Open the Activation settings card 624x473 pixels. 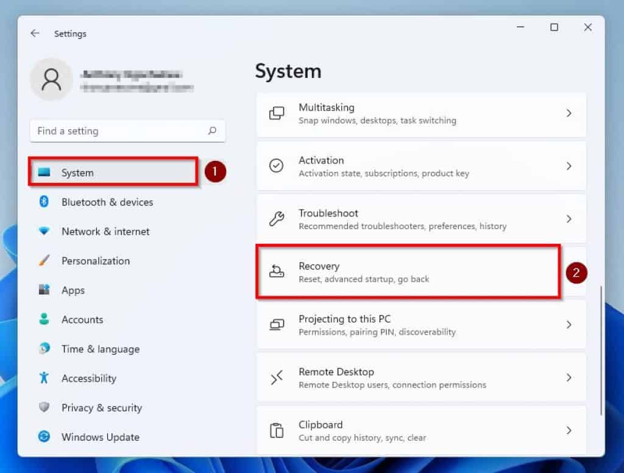pyautogui.click(x=422, y=166)
